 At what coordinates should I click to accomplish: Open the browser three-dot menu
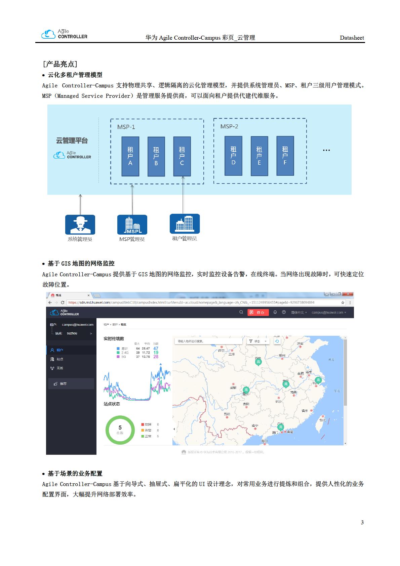pos(350,302)
